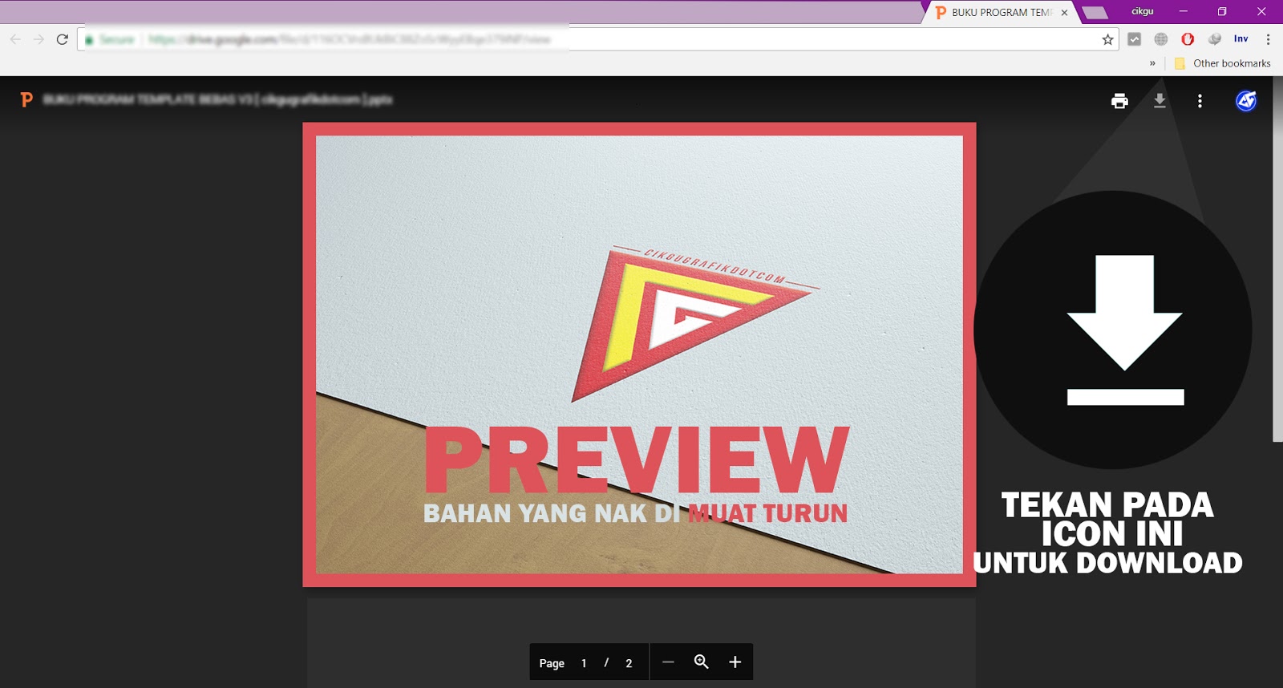Bookmark this page with the star icon
Viewport: 1283px width, 688px height.
coord(1107,39)
